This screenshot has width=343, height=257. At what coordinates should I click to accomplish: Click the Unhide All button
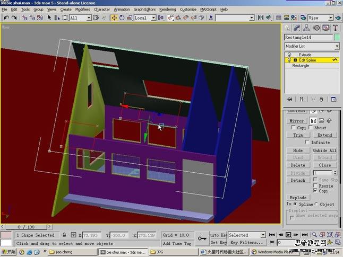[324, 150]
